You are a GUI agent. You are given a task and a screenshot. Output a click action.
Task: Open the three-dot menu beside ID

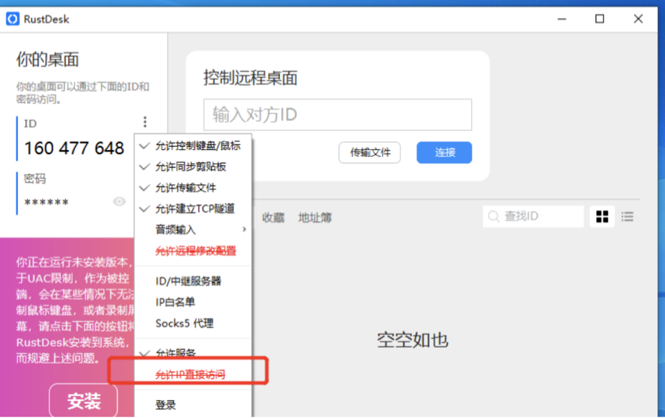click(145, 122)
